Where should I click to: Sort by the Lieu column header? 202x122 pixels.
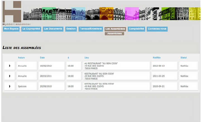[86, 58]
